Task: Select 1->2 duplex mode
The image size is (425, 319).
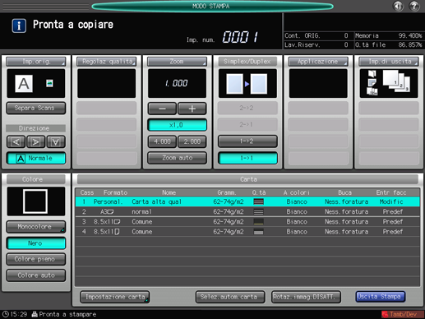Action: (x=247, y=141)
